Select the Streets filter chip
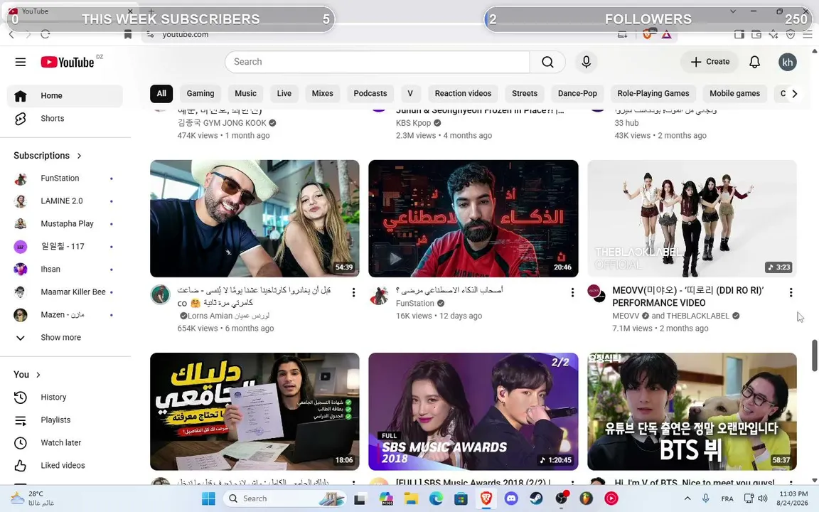819x512 pixels. [x=525, y=94]
